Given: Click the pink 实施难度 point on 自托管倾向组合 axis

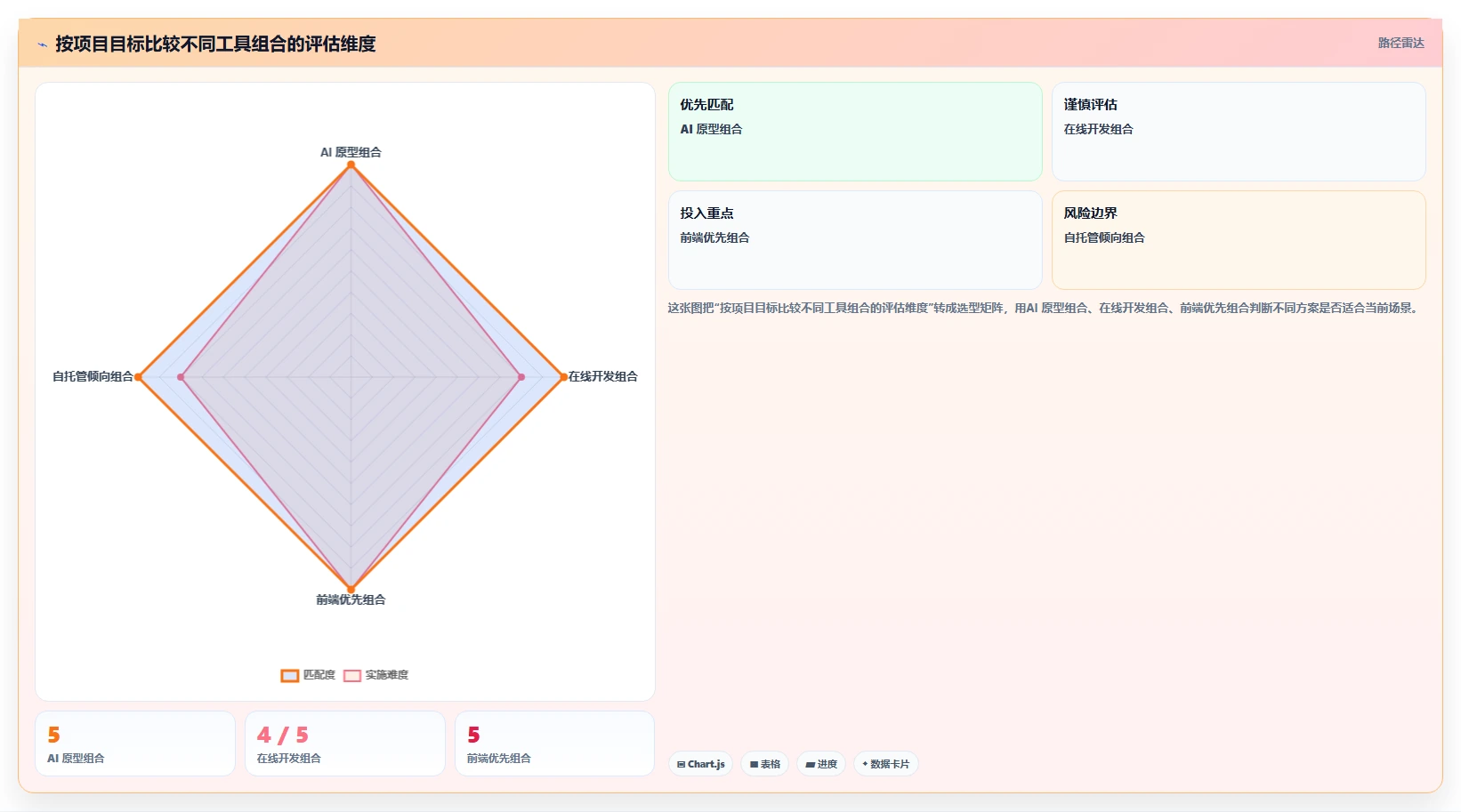Looking at the screenshot, I should (x=181, y=377).
